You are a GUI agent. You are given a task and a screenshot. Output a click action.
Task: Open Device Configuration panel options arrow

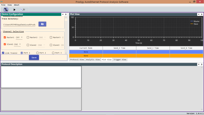tap(63, 14)
